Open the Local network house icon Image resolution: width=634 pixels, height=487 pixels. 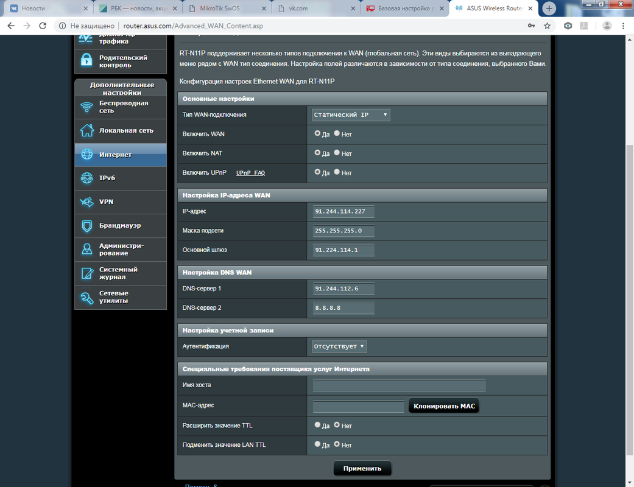click(x=86, y=130)
